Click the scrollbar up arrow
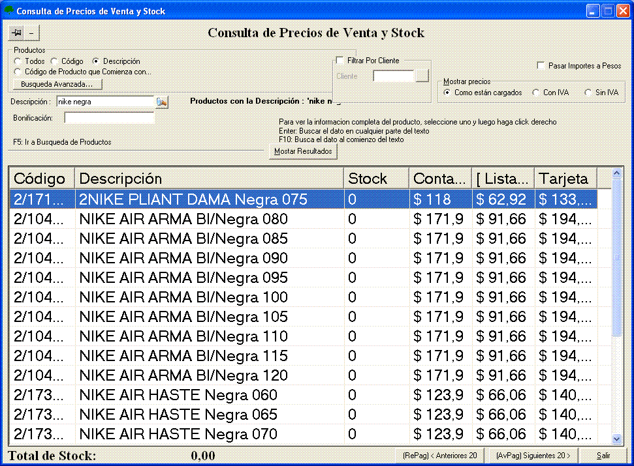The image size is (634, 466). pos(616,173)
